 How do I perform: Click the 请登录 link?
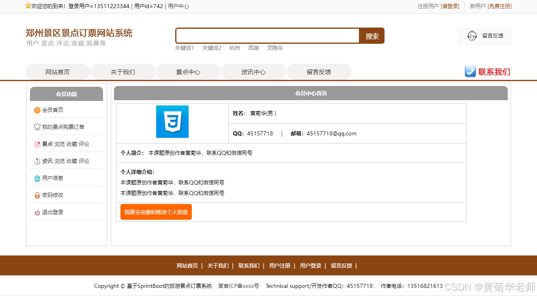(450, 6)
